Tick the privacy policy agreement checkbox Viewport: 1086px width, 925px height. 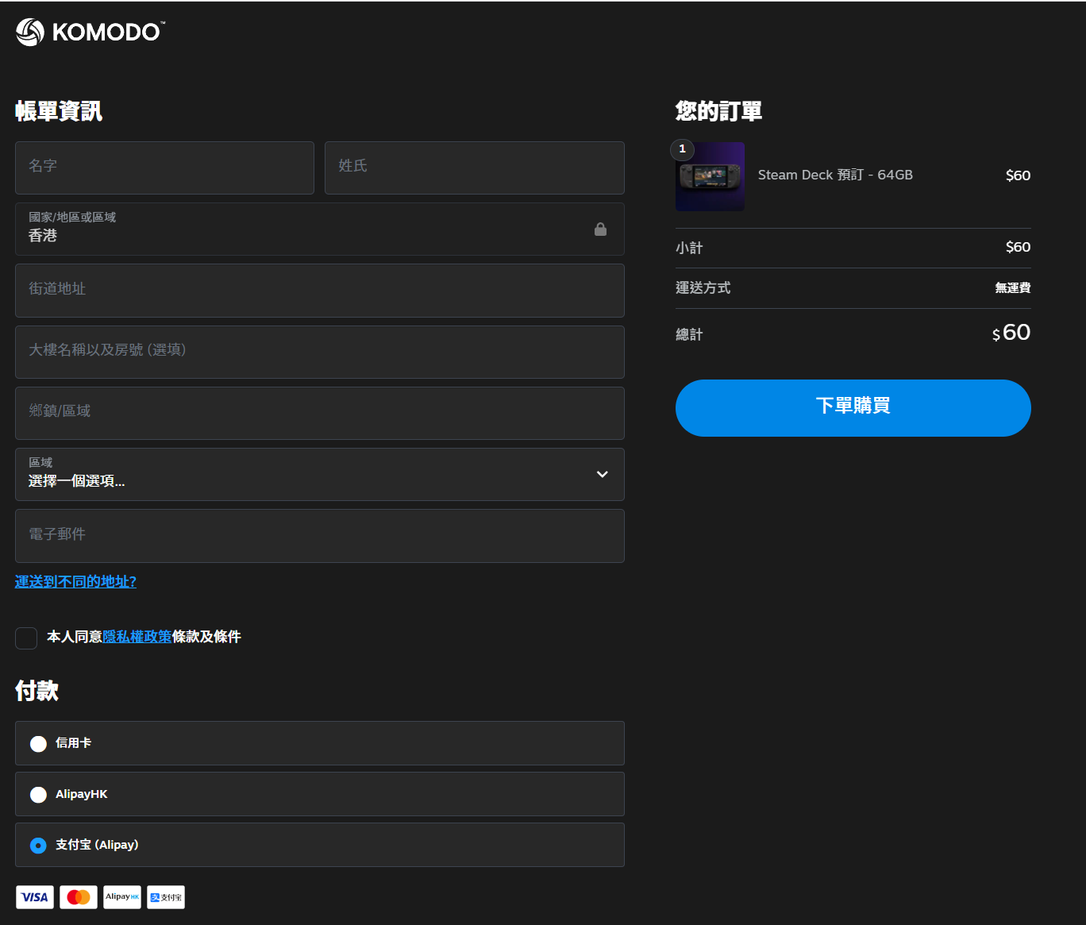click(x=26, y=638)
